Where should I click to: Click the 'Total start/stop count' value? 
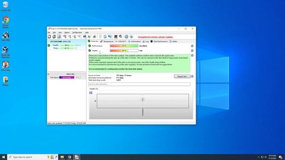tap(118, 80)
